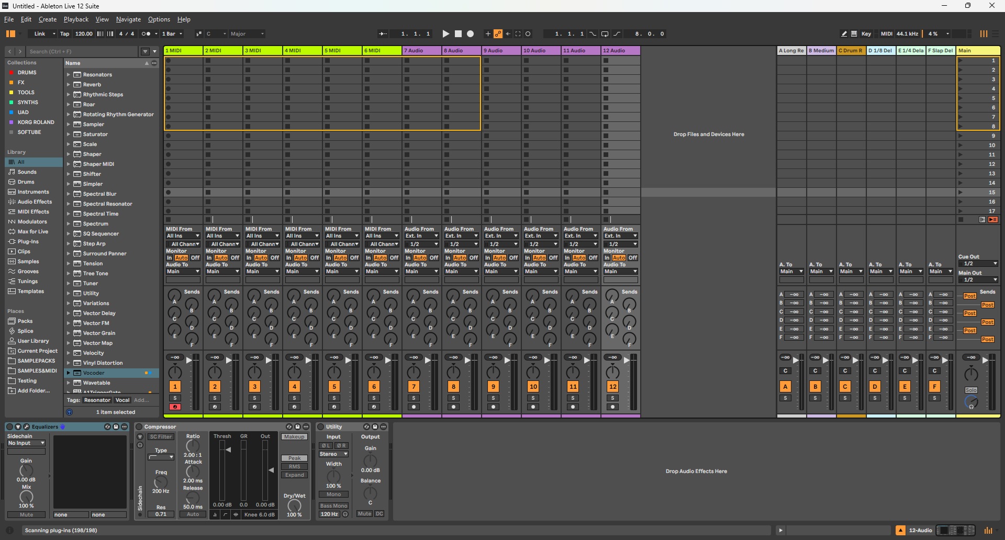The width and height of the screenshot is (1005, 540).
Task: Open the Create menu
Action: point(48,19)
